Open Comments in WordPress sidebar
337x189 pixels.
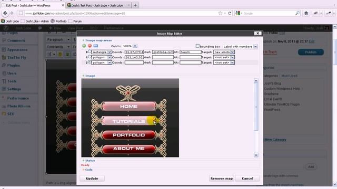16,40
